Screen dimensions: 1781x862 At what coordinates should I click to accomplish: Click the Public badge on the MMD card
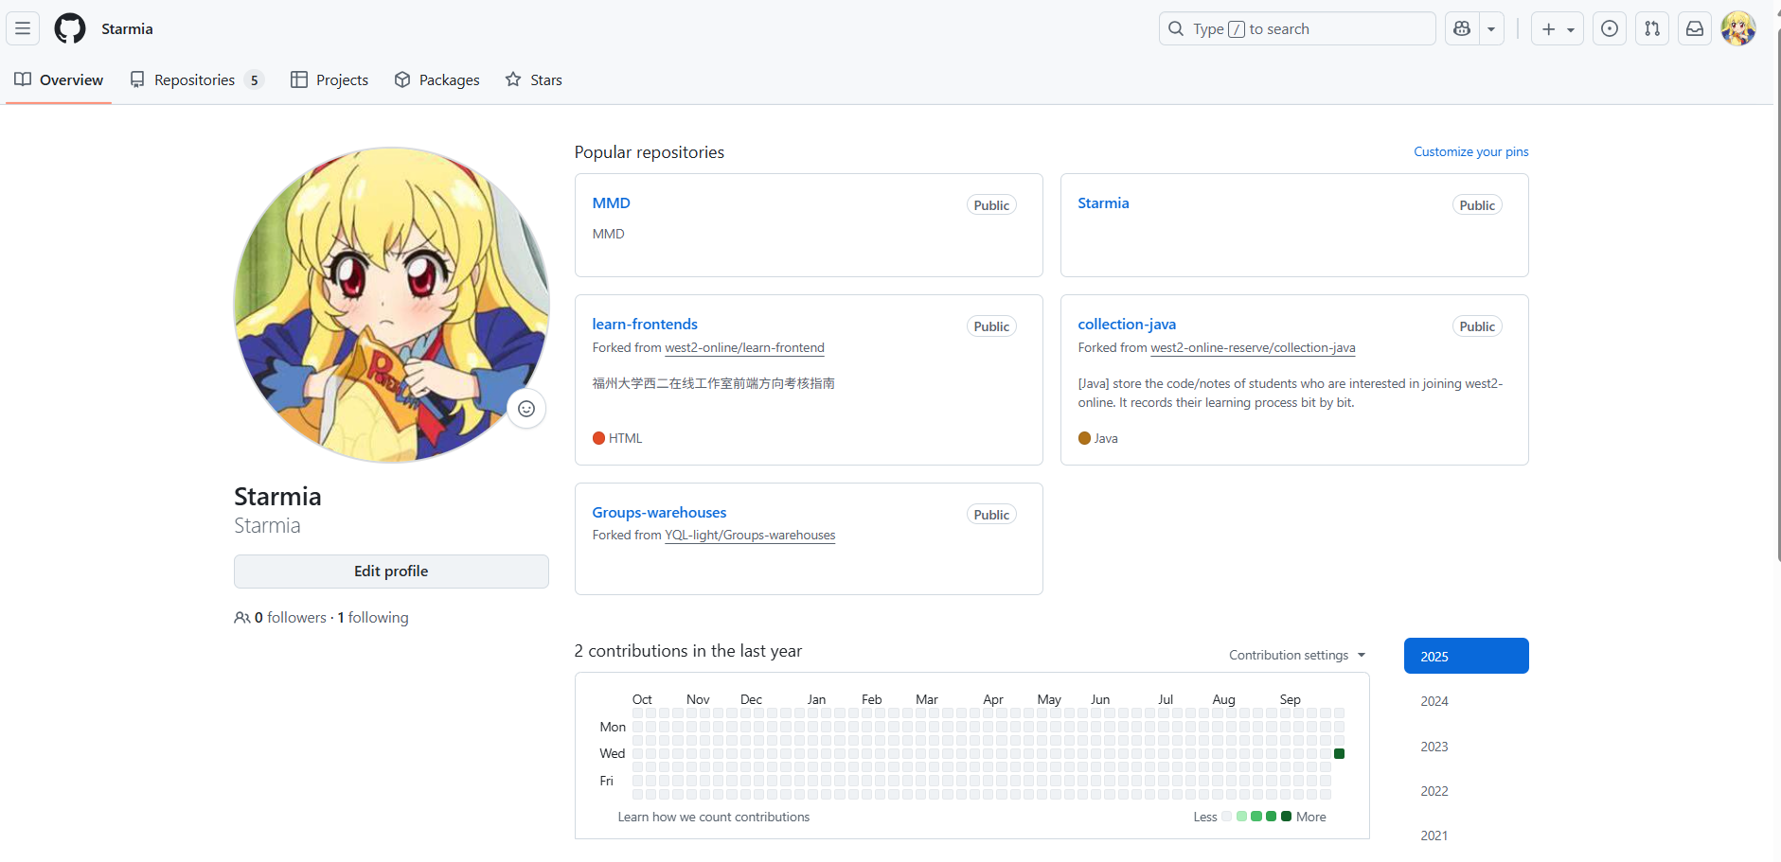point(991,205)
